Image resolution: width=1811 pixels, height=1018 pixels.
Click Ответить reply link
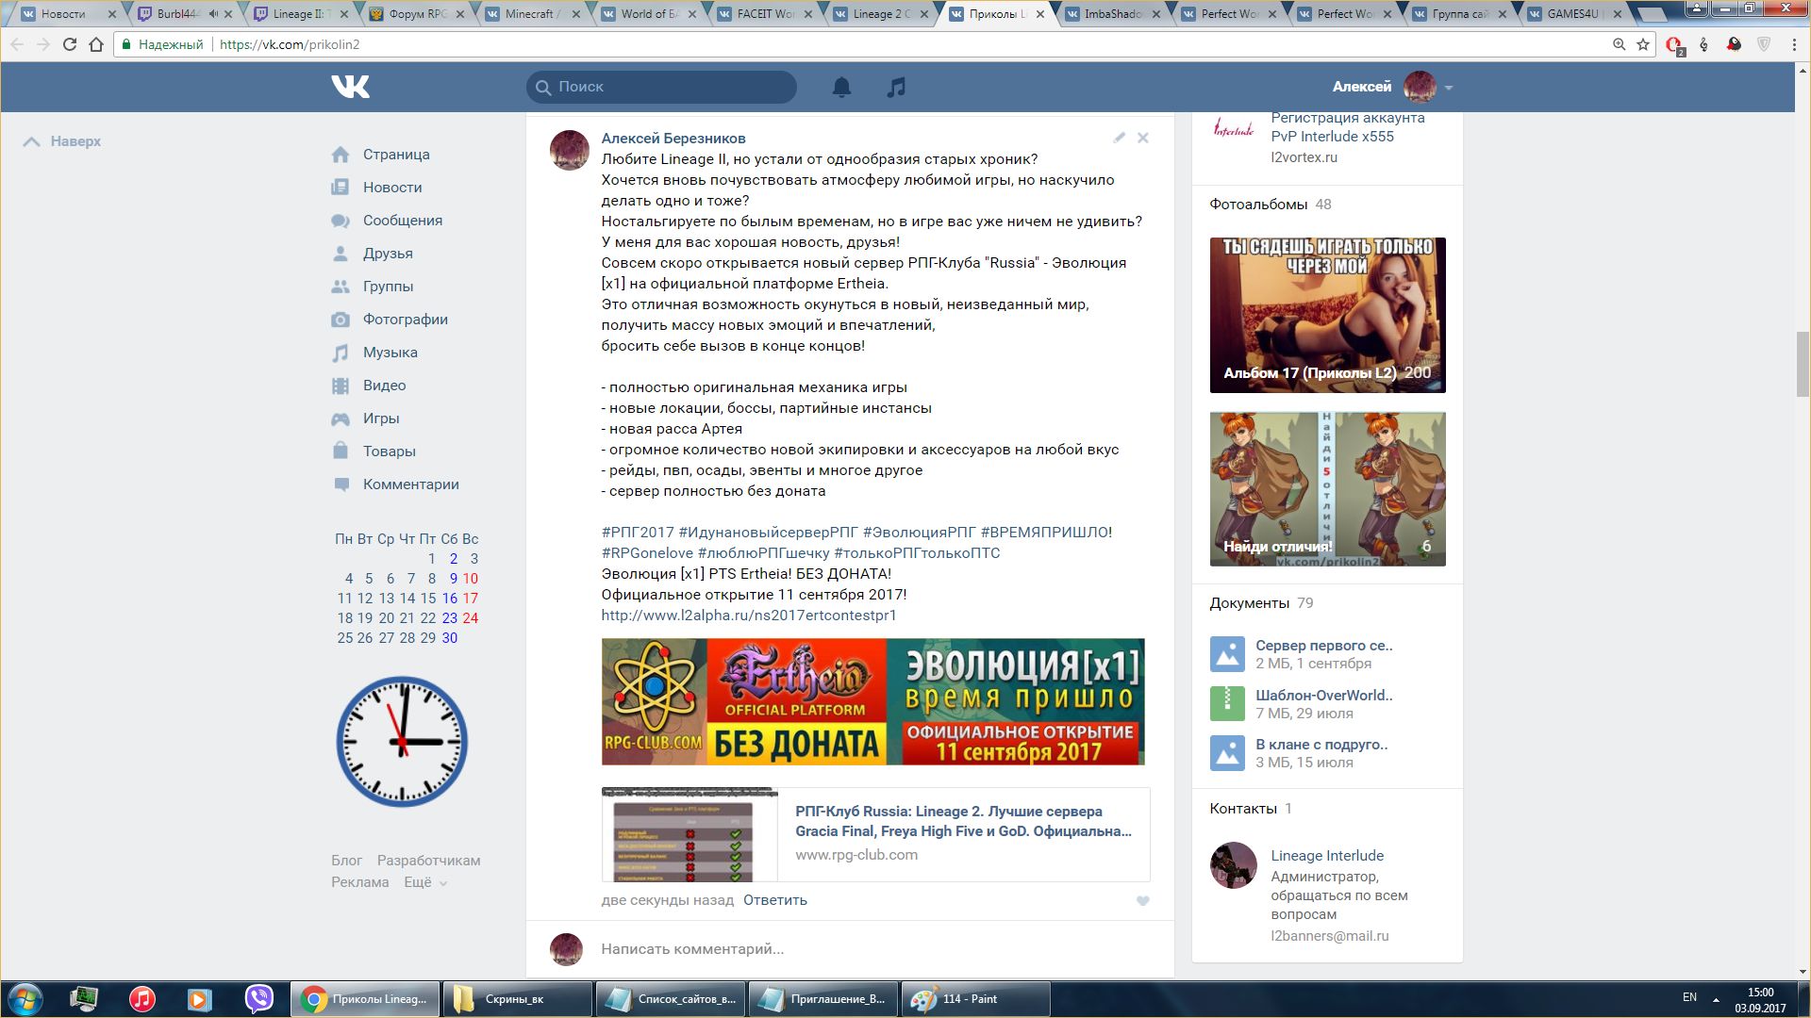[x=775, y=900]
